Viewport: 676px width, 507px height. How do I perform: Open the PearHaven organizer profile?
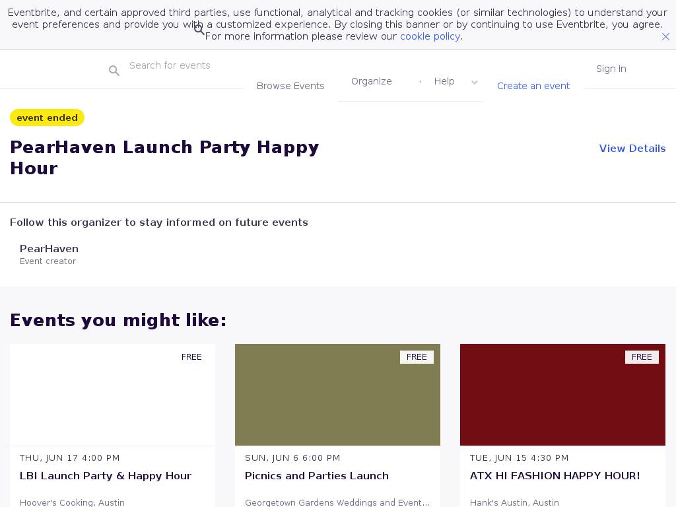click(x=49, y=249)
